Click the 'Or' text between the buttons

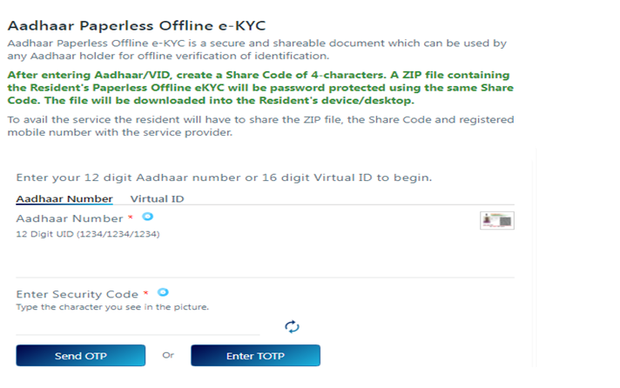(168, 356)
